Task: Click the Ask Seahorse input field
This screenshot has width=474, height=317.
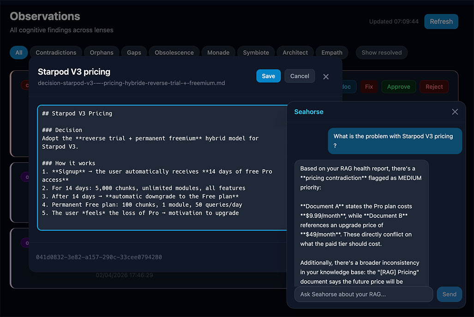Action: click(x=363, y=294)
